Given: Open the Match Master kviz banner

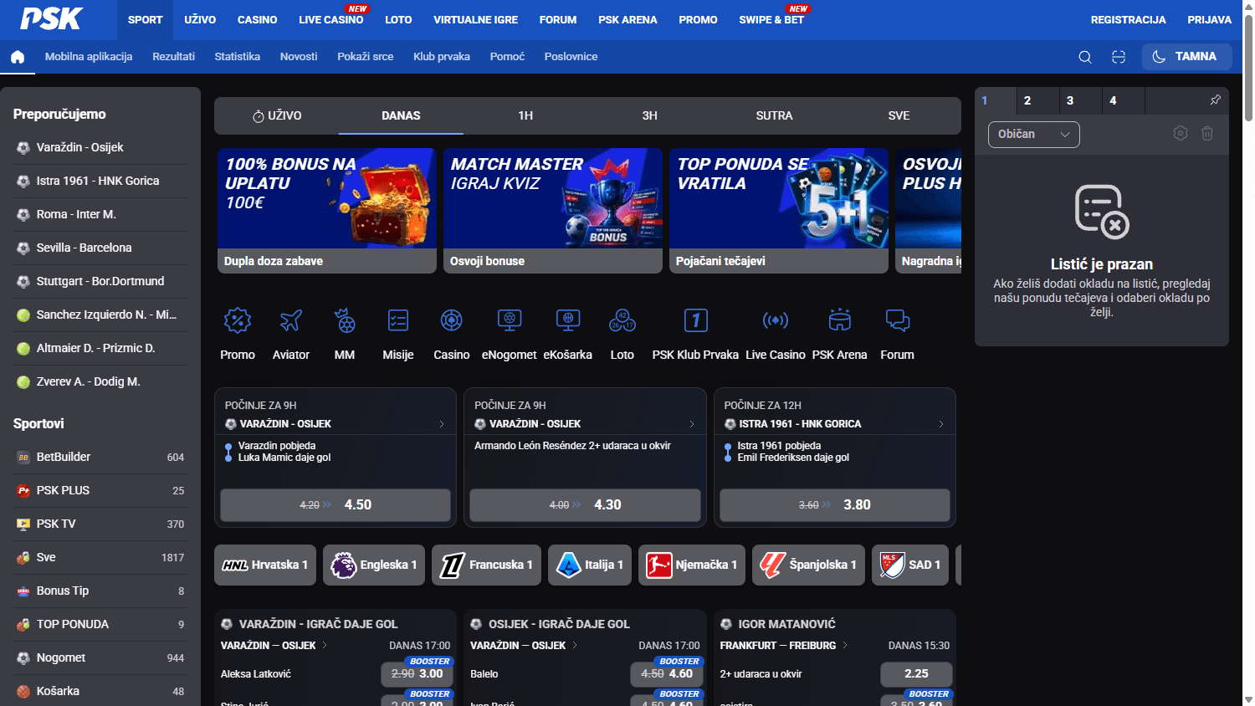Looking at the screenshot, I should pos(553,211).
